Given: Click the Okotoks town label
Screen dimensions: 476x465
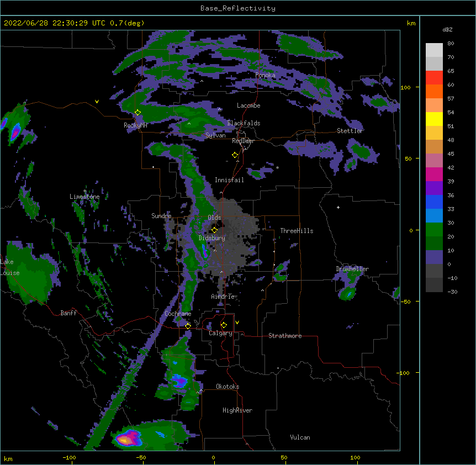Looking at the screenshot, I should point(228,387).
